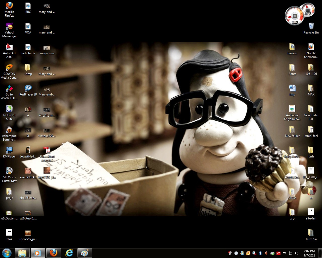Open KMPlayer desktop shortcut

(x=9, y=151)
